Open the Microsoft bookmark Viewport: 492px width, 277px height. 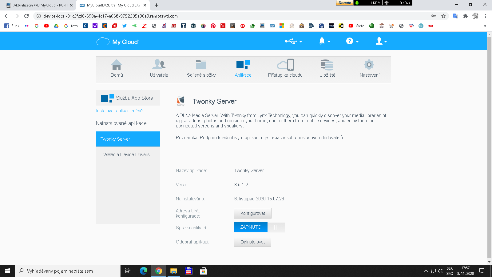coord(282,26)
